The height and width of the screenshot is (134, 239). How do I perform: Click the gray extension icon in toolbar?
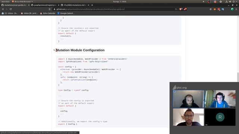point(211,9)
